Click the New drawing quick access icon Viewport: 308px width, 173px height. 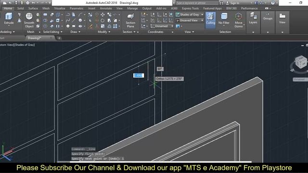click(4, 3)
